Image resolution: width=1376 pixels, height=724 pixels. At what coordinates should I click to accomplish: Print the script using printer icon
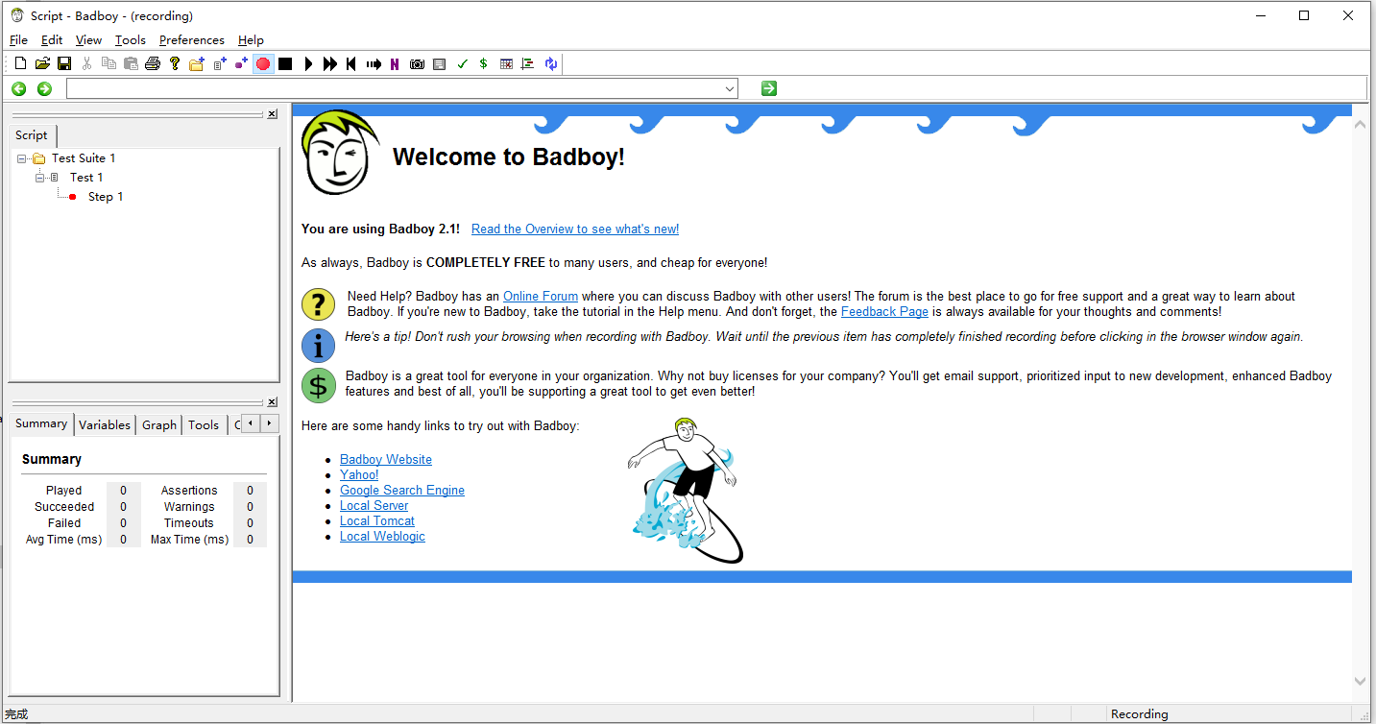(x=153, y=64)
